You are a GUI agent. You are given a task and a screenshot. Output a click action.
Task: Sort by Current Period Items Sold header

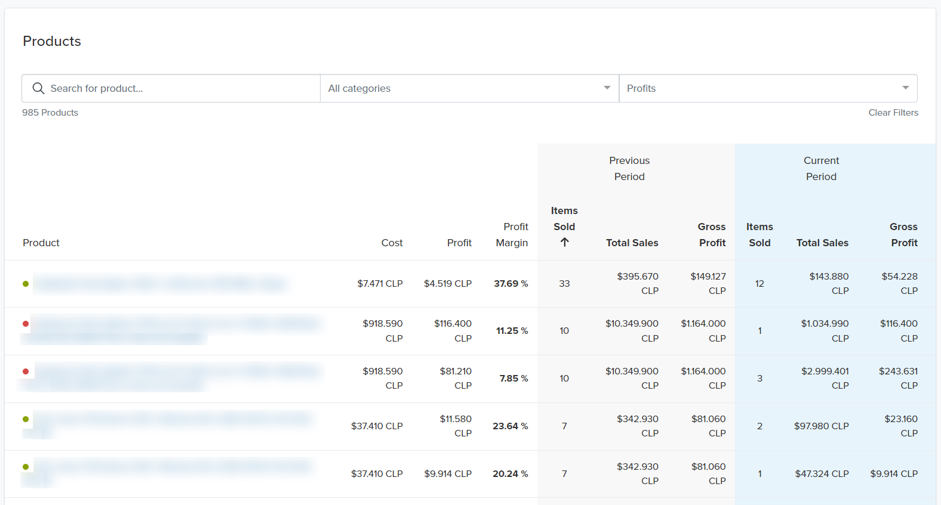click(x=759, y=235)
